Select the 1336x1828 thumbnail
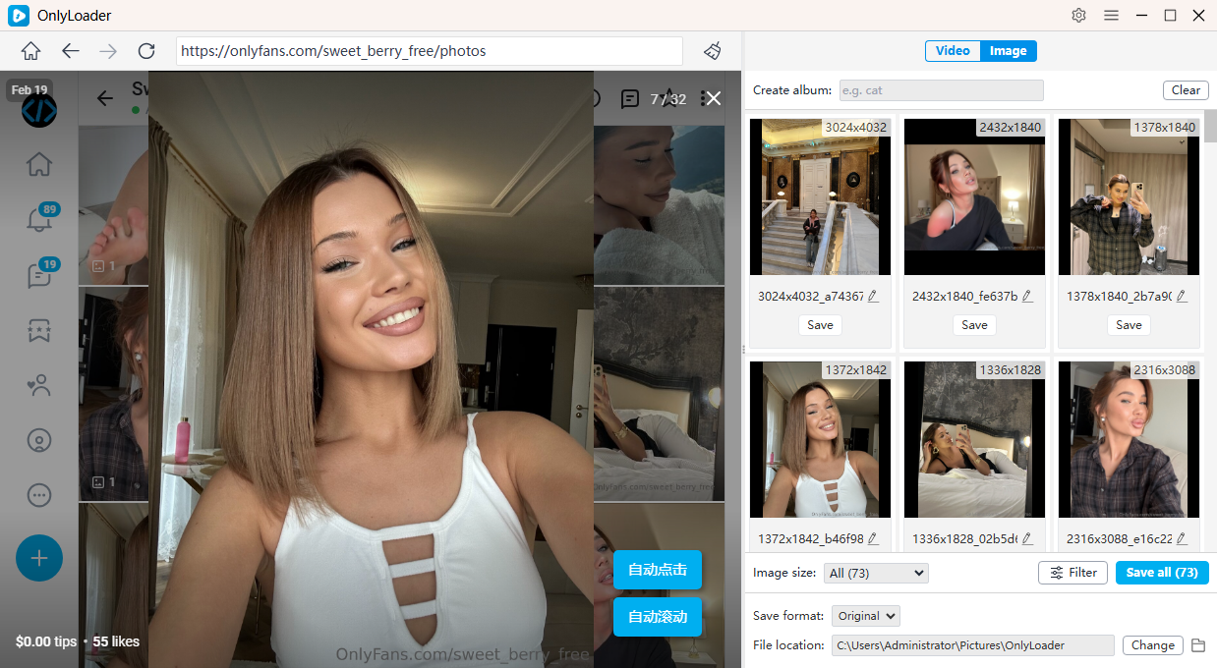Image resolution: width=1217 pixels, height=668 pixels. click(x=974, y=439)
